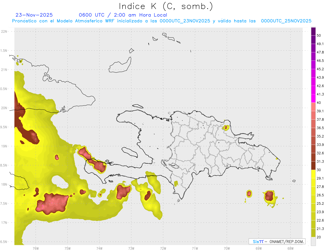
Task: Click the colorbar value "33.9"
Action: tap(320, 145)
